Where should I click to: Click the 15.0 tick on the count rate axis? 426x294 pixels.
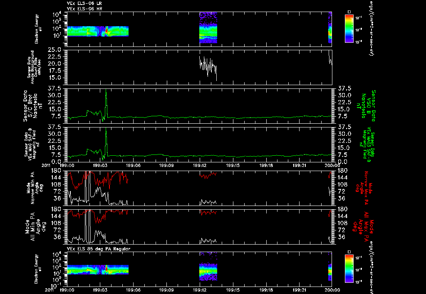click(54, 78)
